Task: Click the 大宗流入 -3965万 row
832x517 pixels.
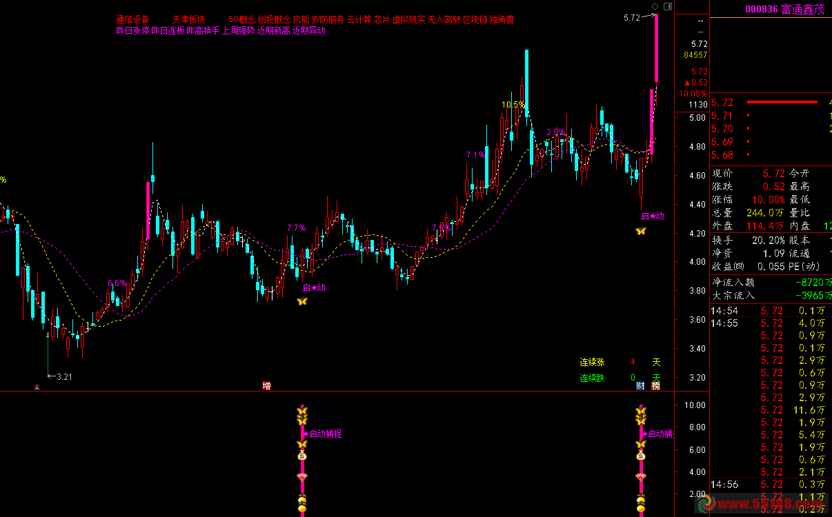Action: coord(771,295)
